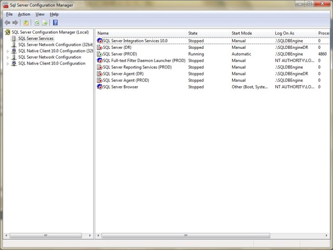Click the Back arrow in the toolbar
333x250 pixels.
[7, 23]
